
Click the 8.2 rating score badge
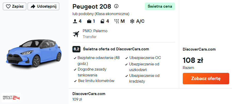point(76,49)
